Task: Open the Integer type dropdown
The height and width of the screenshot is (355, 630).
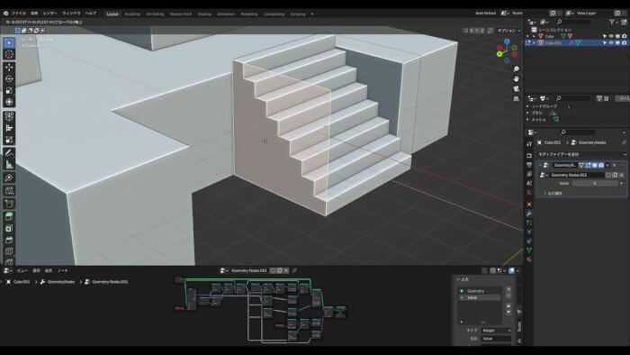Action: point(496,331)
